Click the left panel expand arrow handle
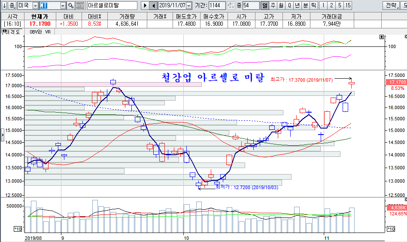407x242 pixels. (2, 135)
